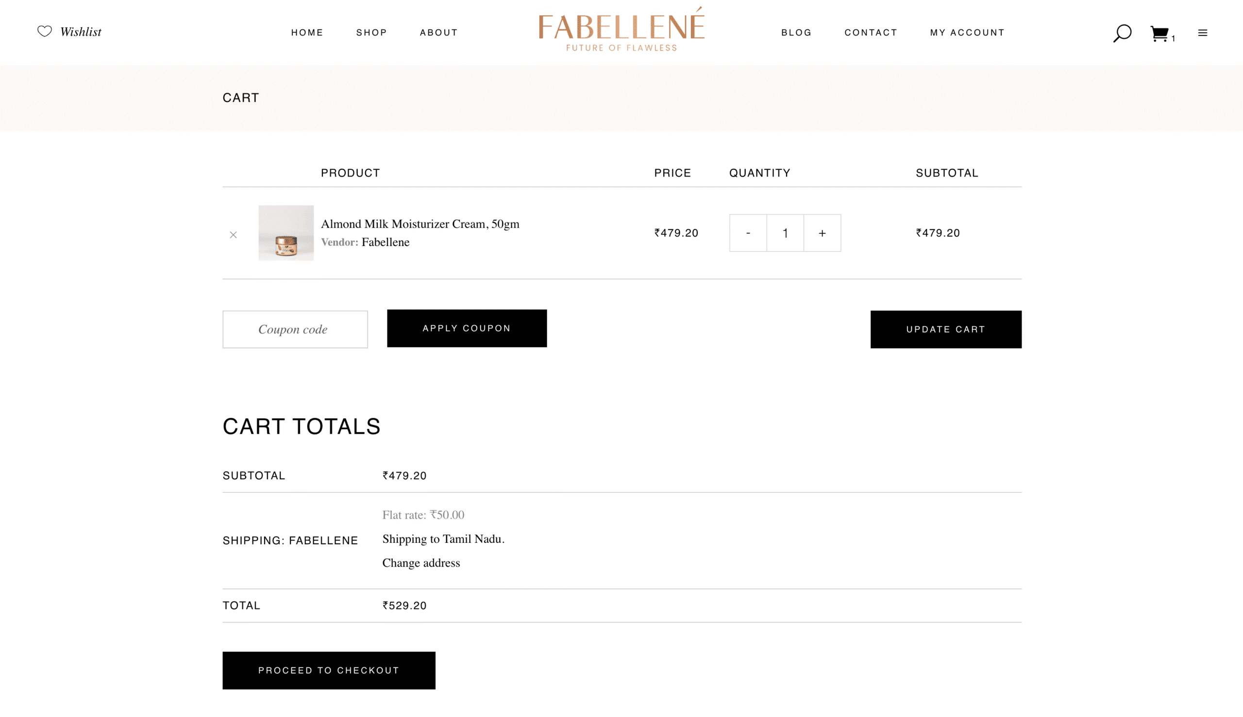Open My Account menu item
The image size is (1243, 717).
pos(967,33)
